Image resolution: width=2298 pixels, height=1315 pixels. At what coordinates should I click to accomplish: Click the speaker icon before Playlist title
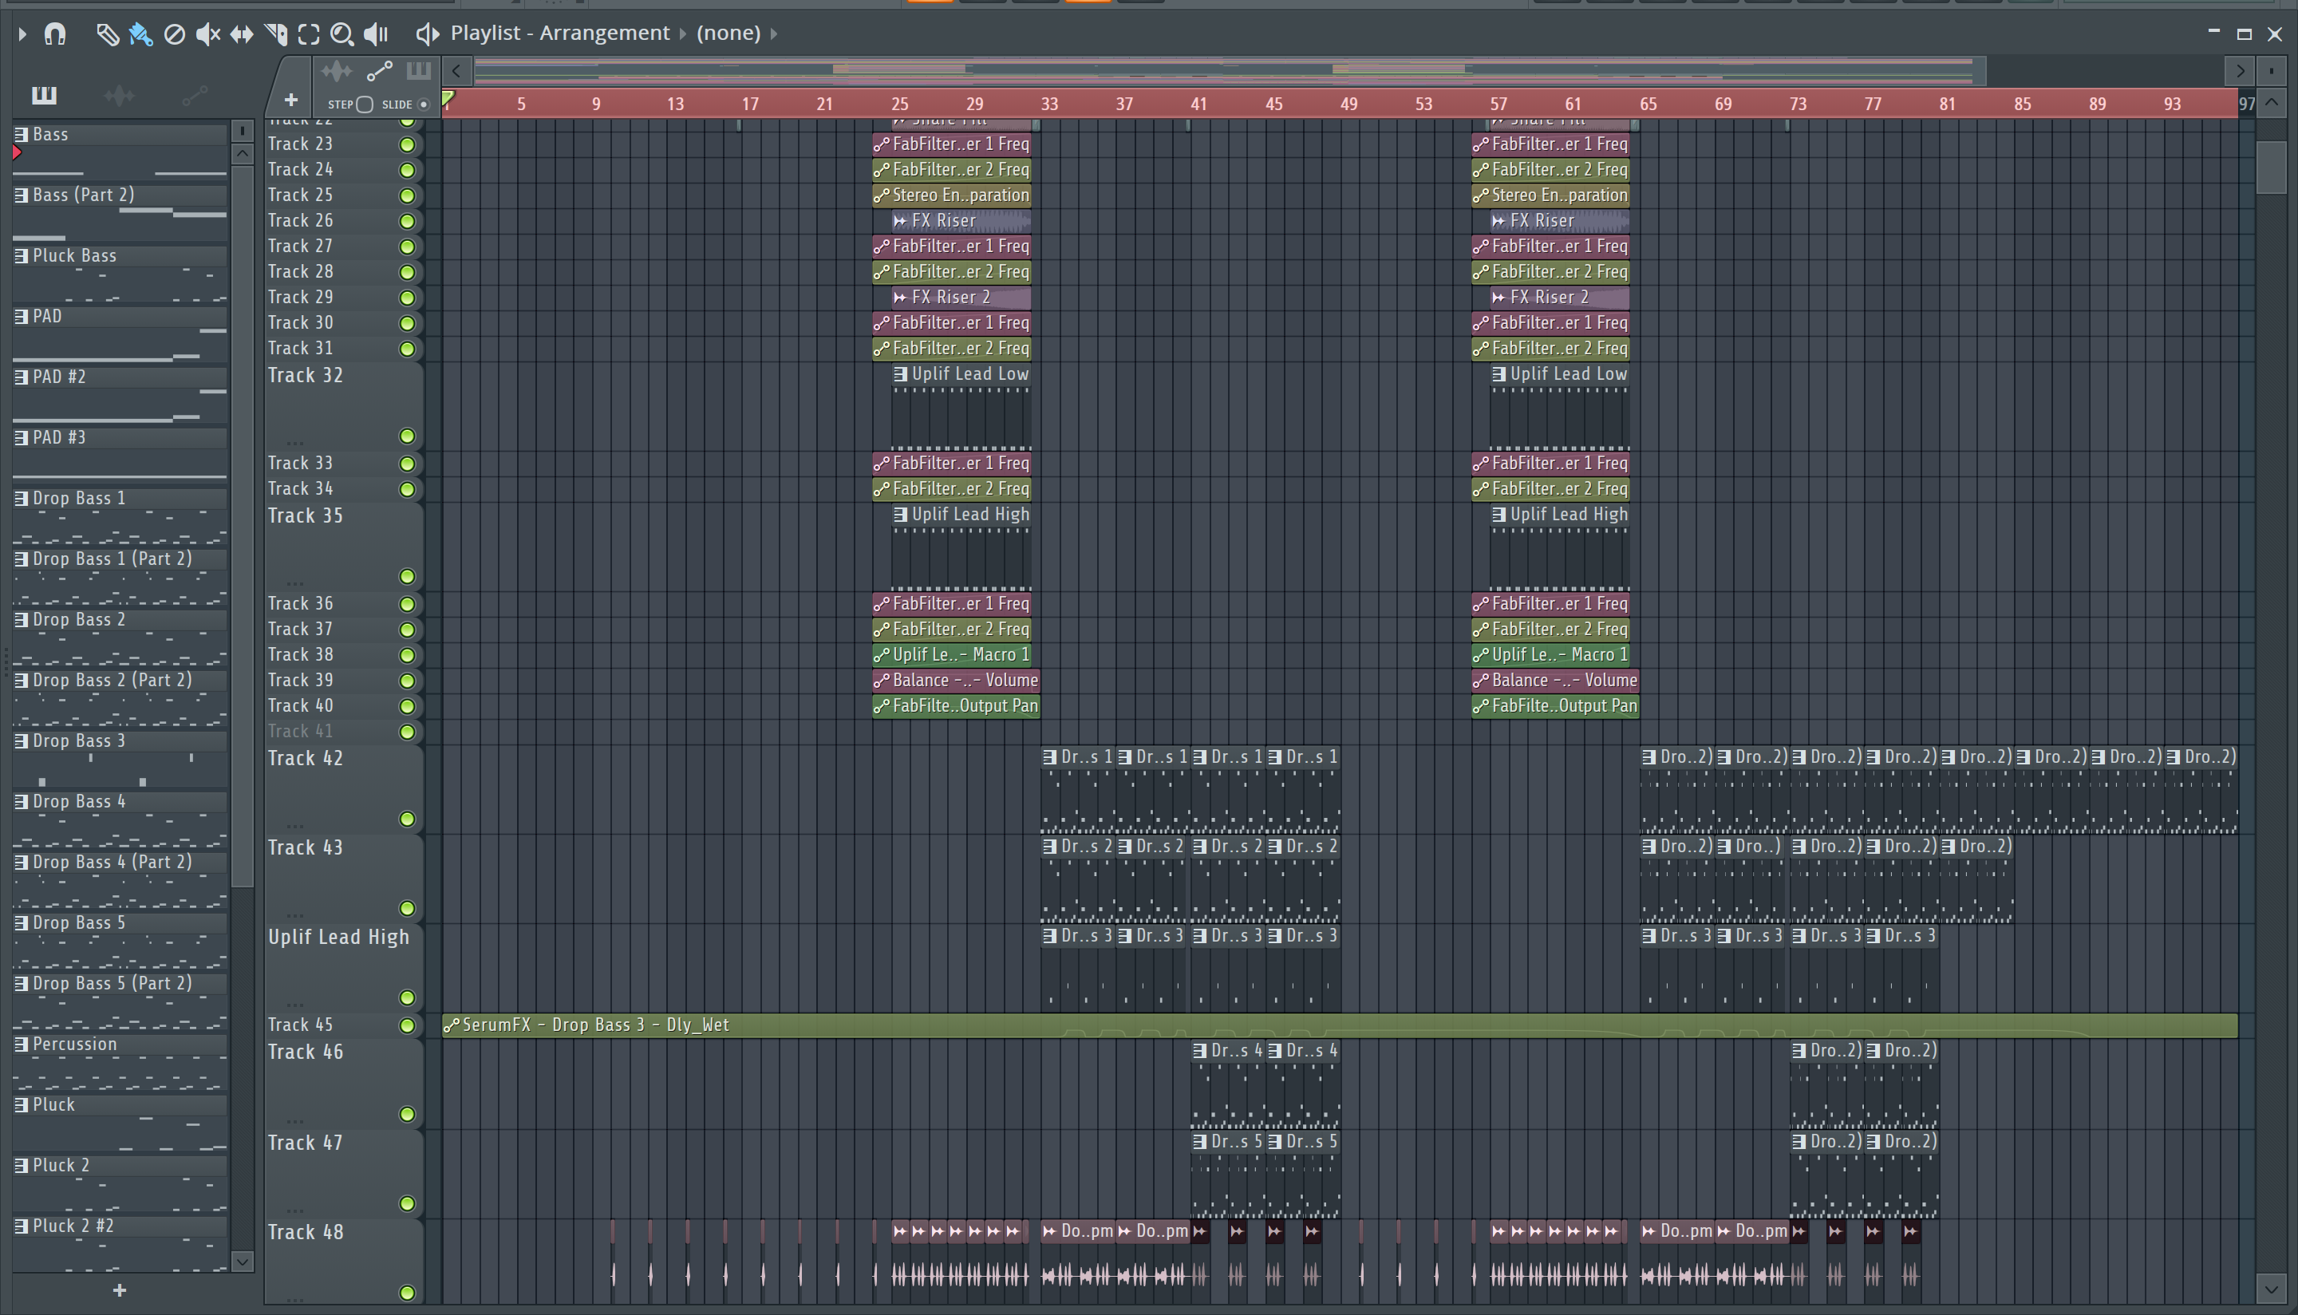[x=427, y=34]
